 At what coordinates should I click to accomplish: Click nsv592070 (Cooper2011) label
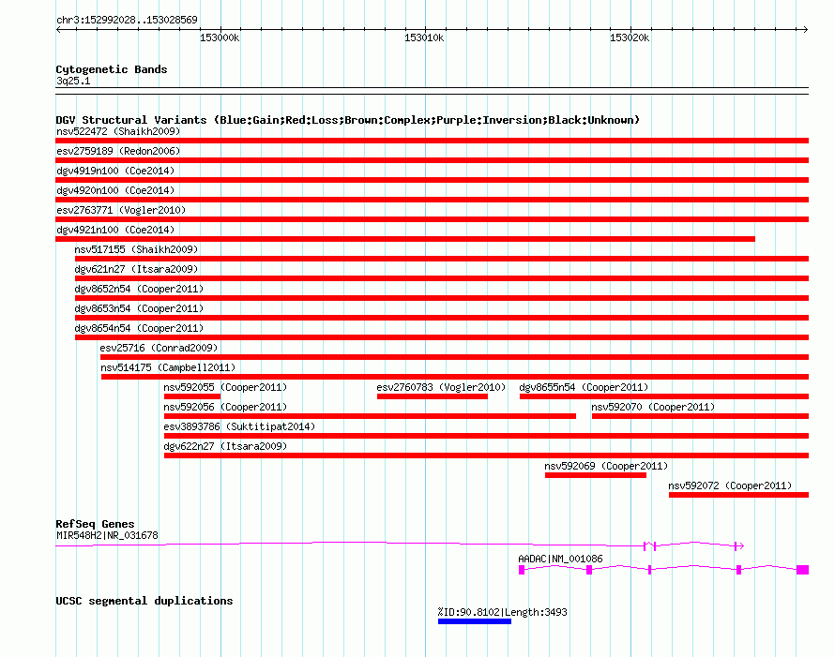click(x=653, y=407)
